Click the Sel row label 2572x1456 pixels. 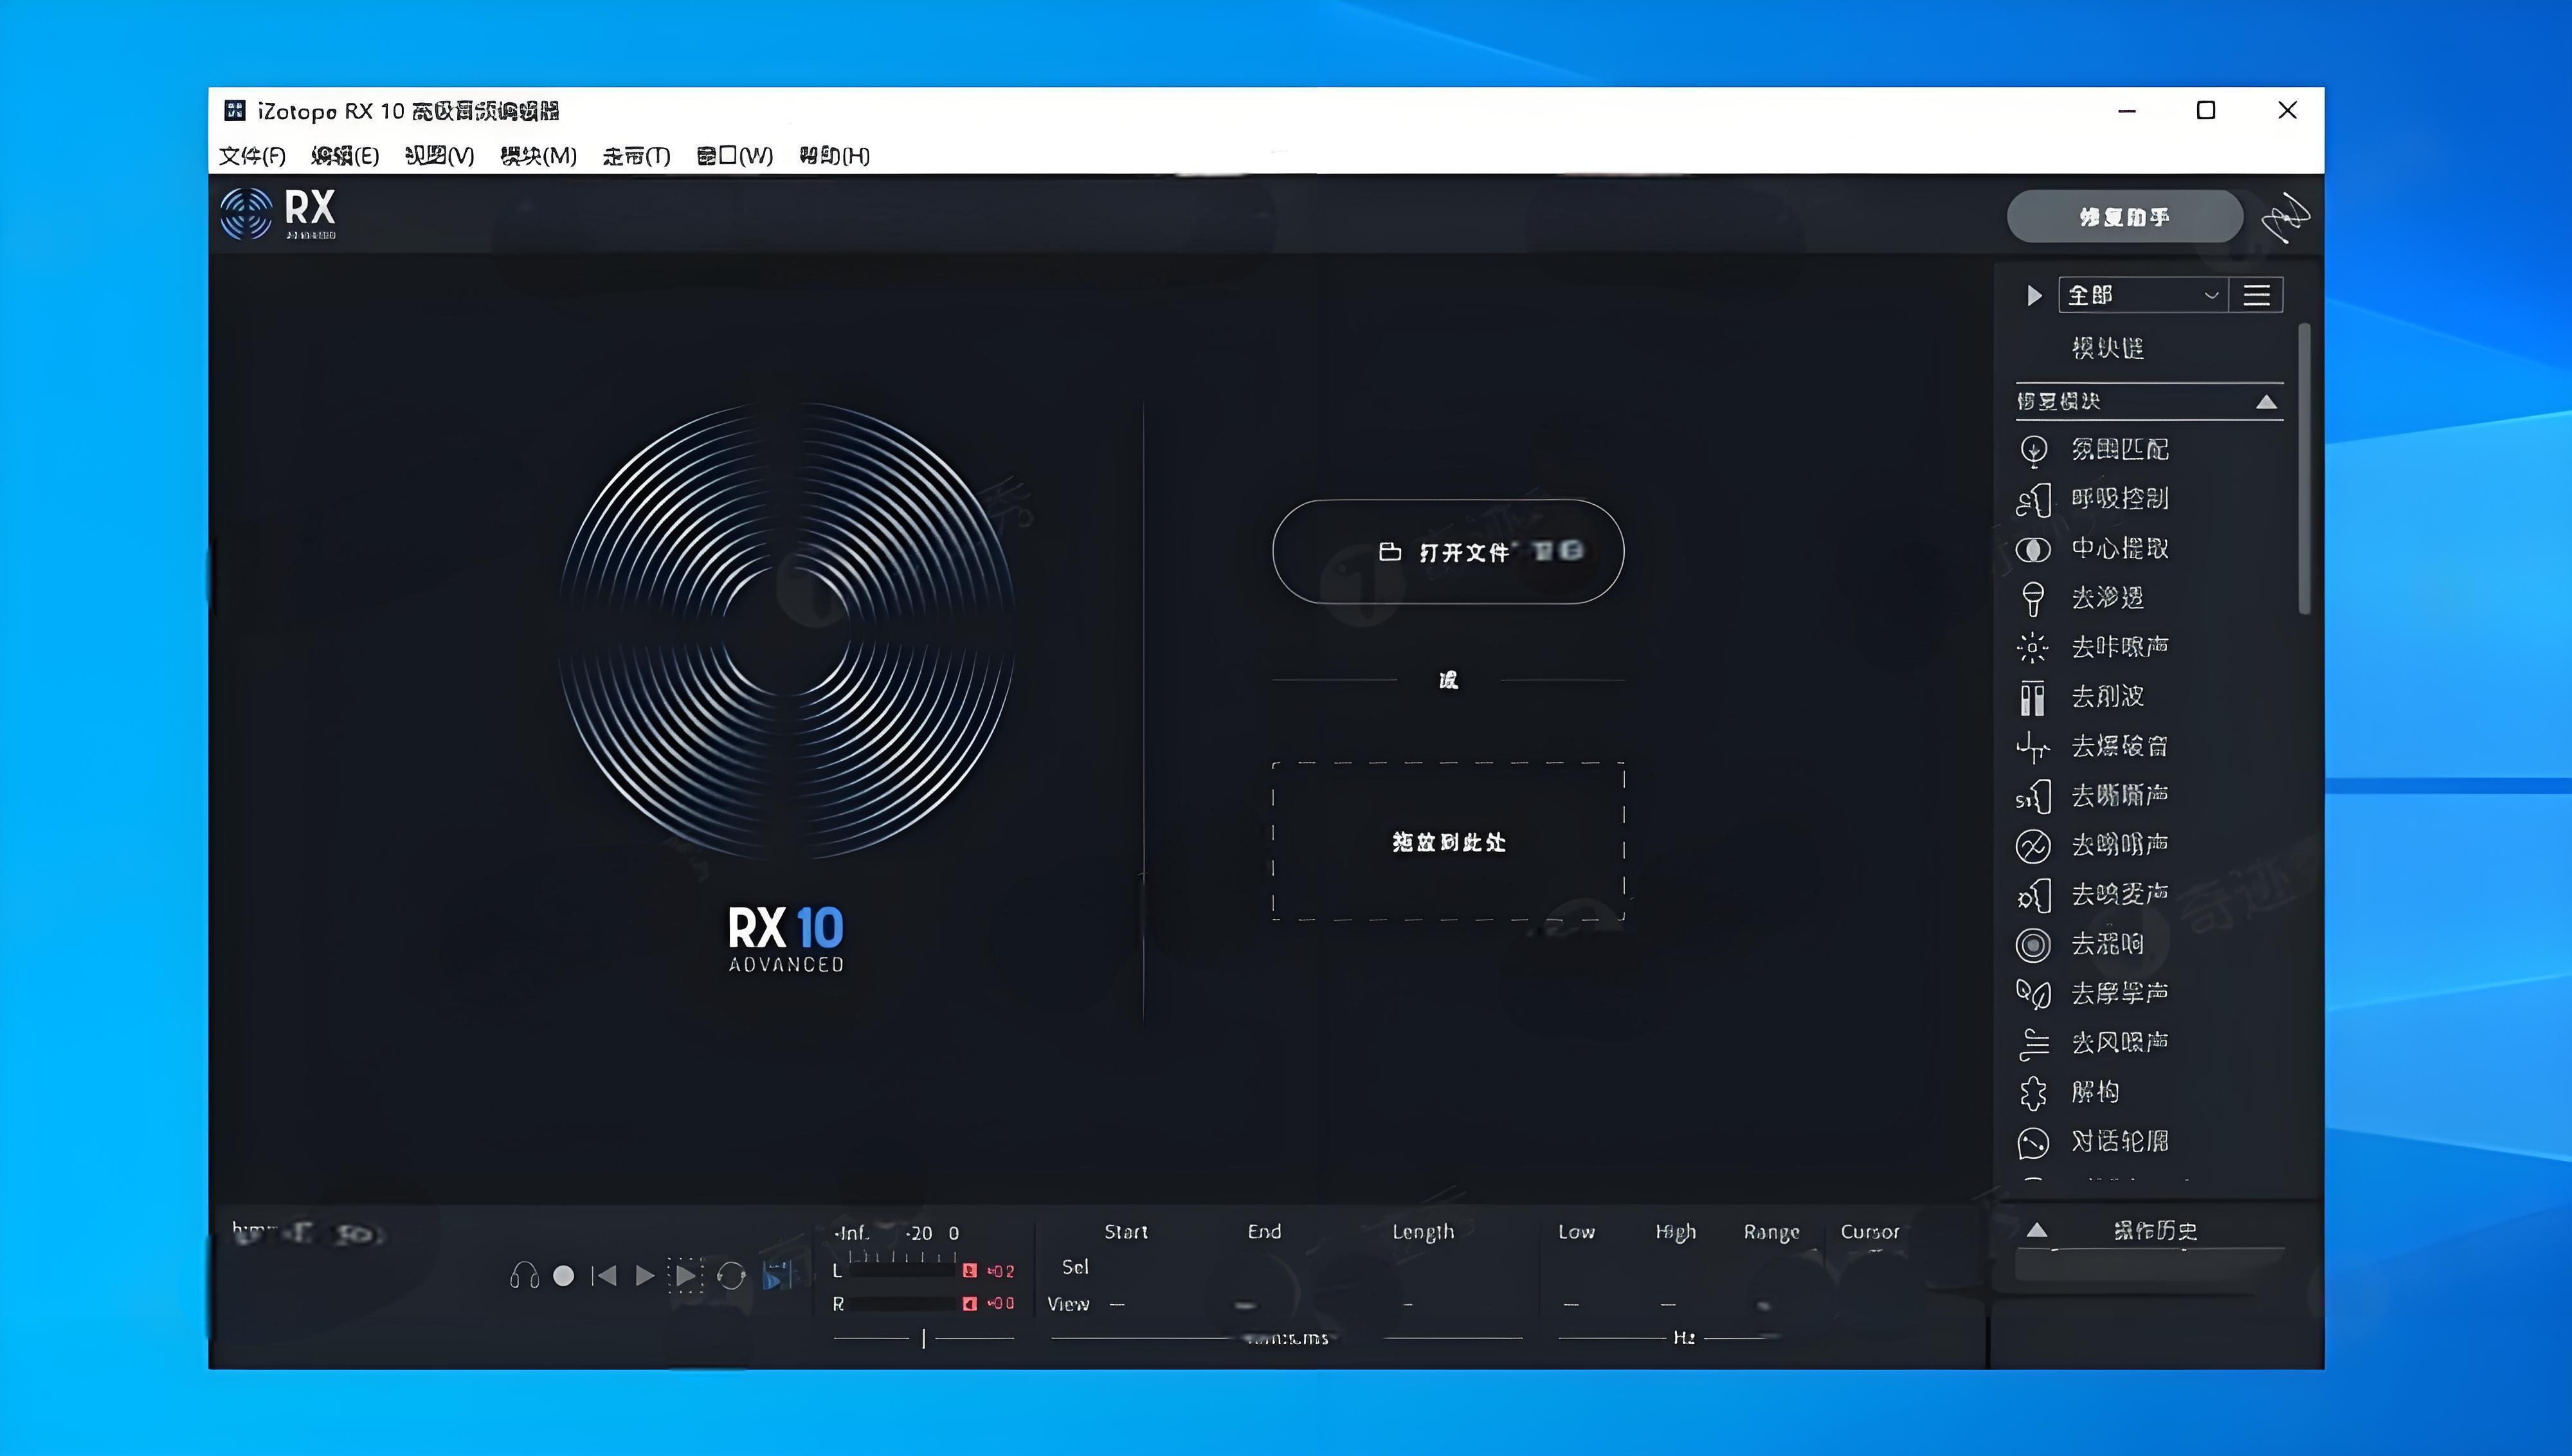1076,1267
